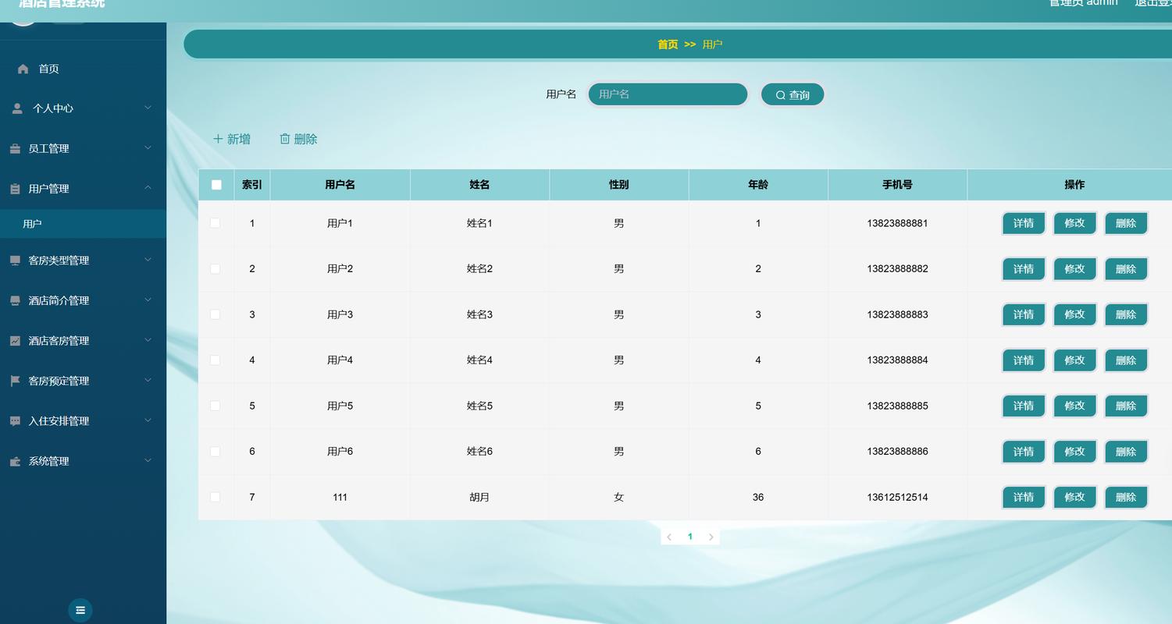Image resolution: width=1172 pixels, height=624 pixels.
Task: Click the home icon beside 首页 in sidebar
Action: coord(23,69)
